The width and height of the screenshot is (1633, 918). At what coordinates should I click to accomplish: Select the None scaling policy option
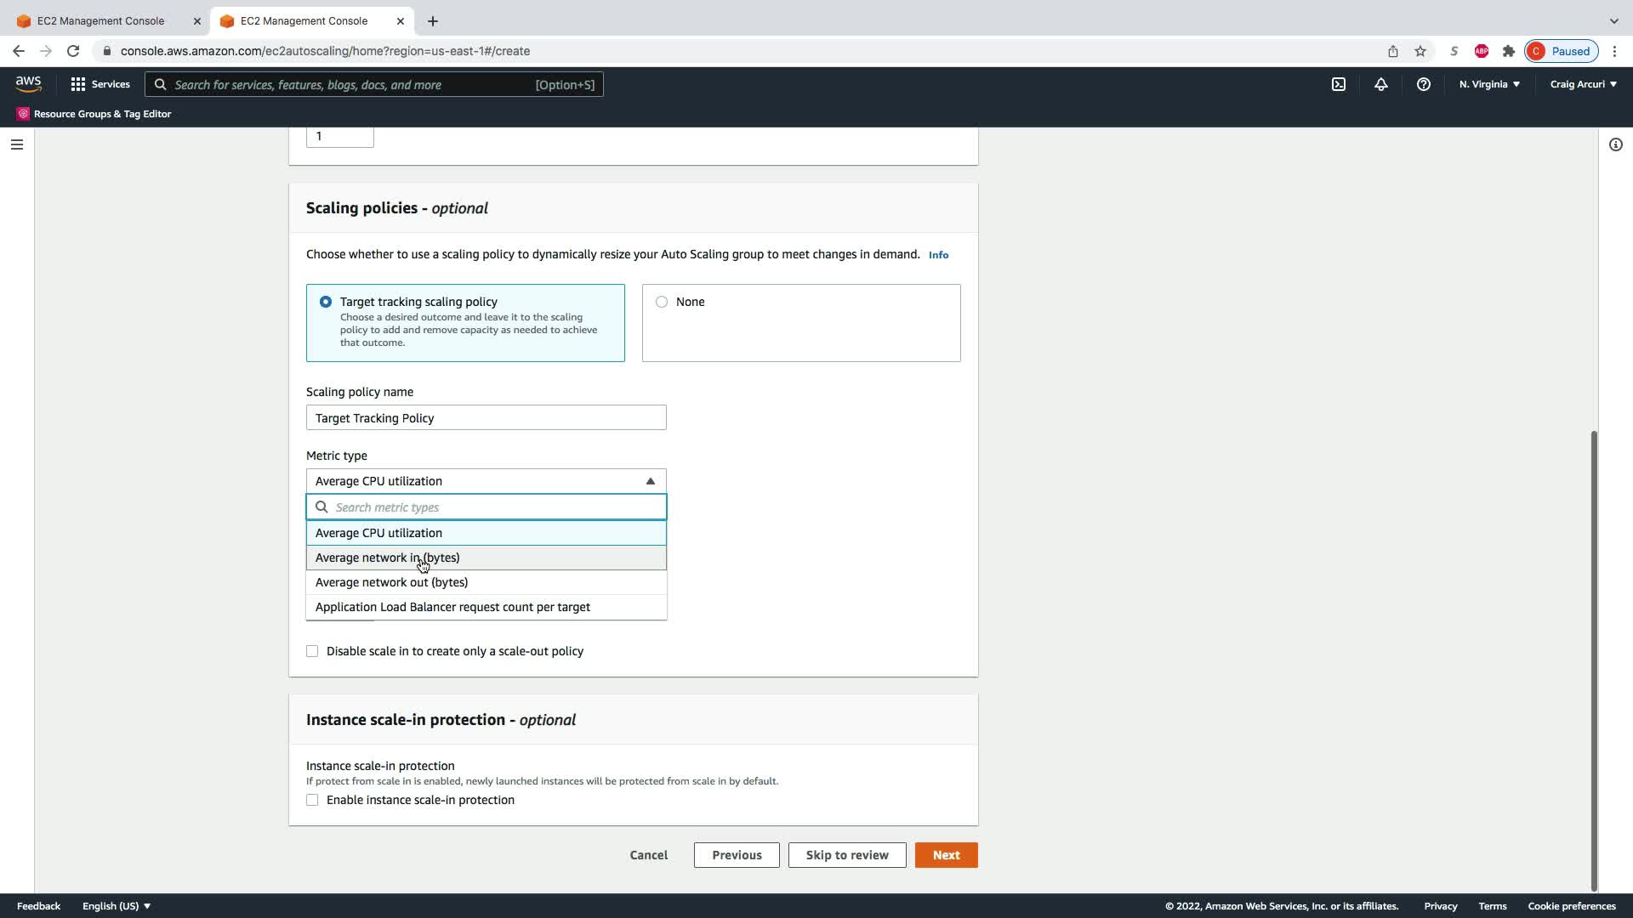[662, 302]
